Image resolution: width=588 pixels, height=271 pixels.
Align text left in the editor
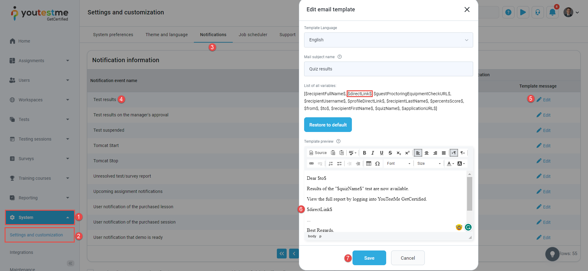click(418, 153)
